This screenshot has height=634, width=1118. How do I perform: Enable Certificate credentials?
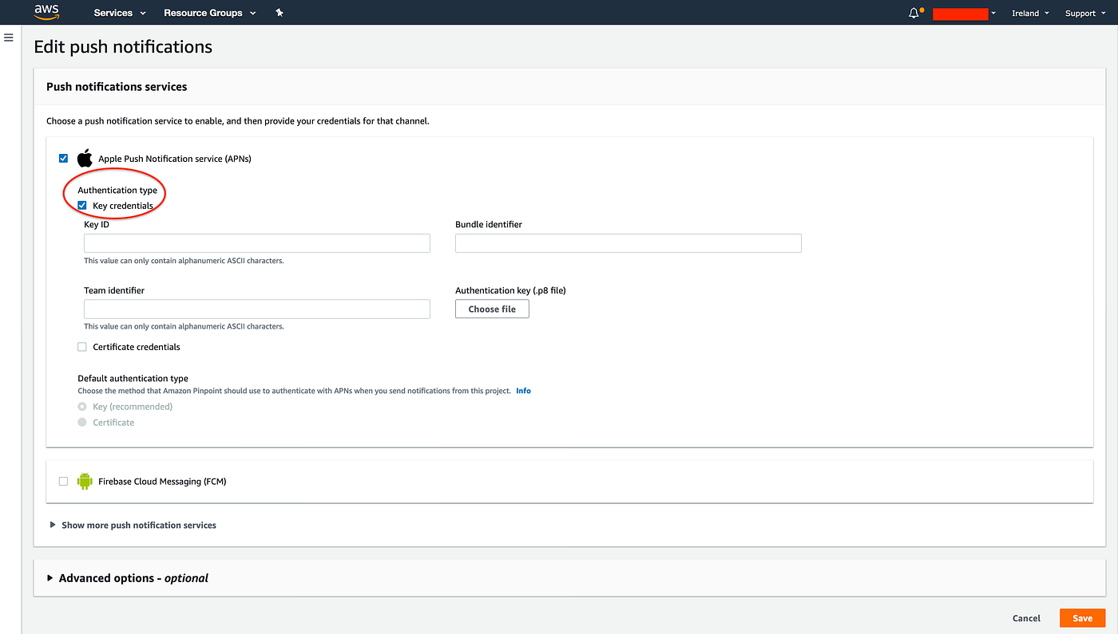[81, 346]
